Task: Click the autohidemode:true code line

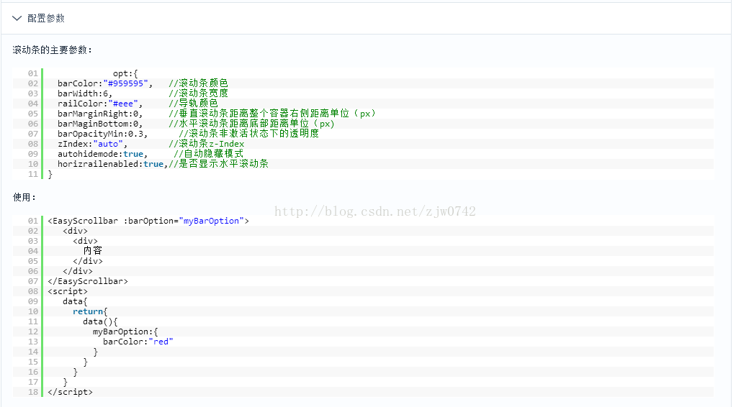Action: tap(103, 154)
